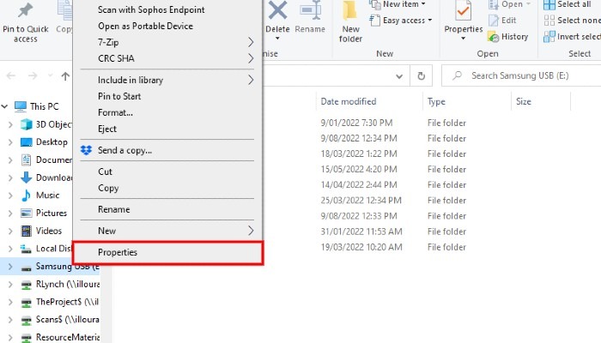
Task: Collapse the This PC tree node
Action: click(x=4, y=106)
